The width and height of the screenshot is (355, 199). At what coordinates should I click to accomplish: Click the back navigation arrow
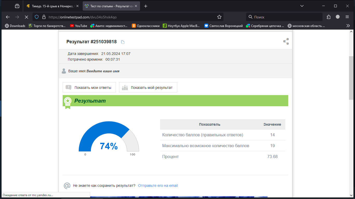8,17
